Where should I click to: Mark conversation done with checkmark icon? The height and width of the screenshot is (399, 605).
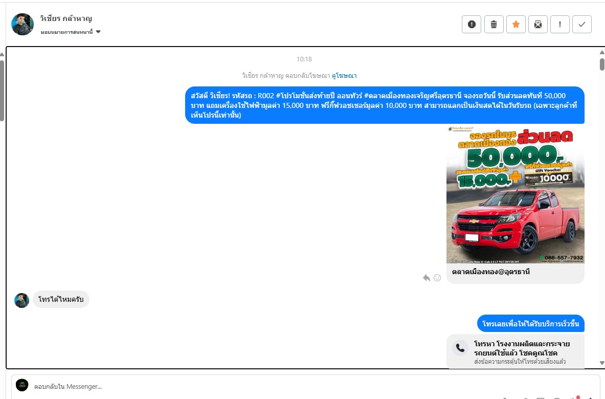click(582, 25)
